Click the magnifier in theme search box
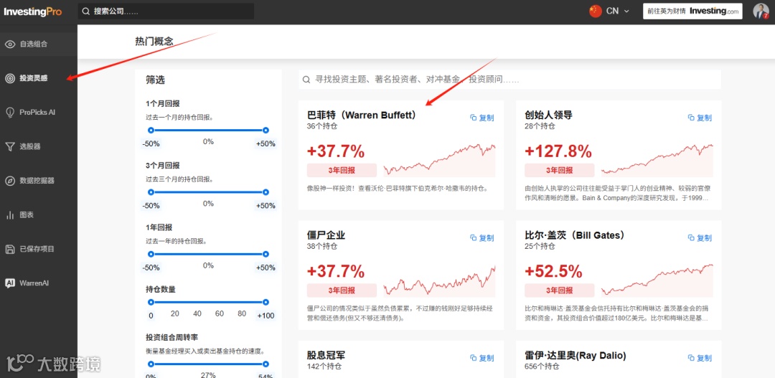 pos(306,79)
